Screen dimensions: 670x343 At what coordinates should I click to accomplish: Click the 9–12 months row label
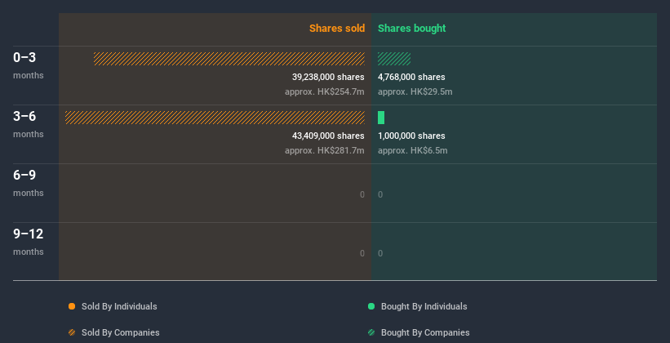coord(29,242)
